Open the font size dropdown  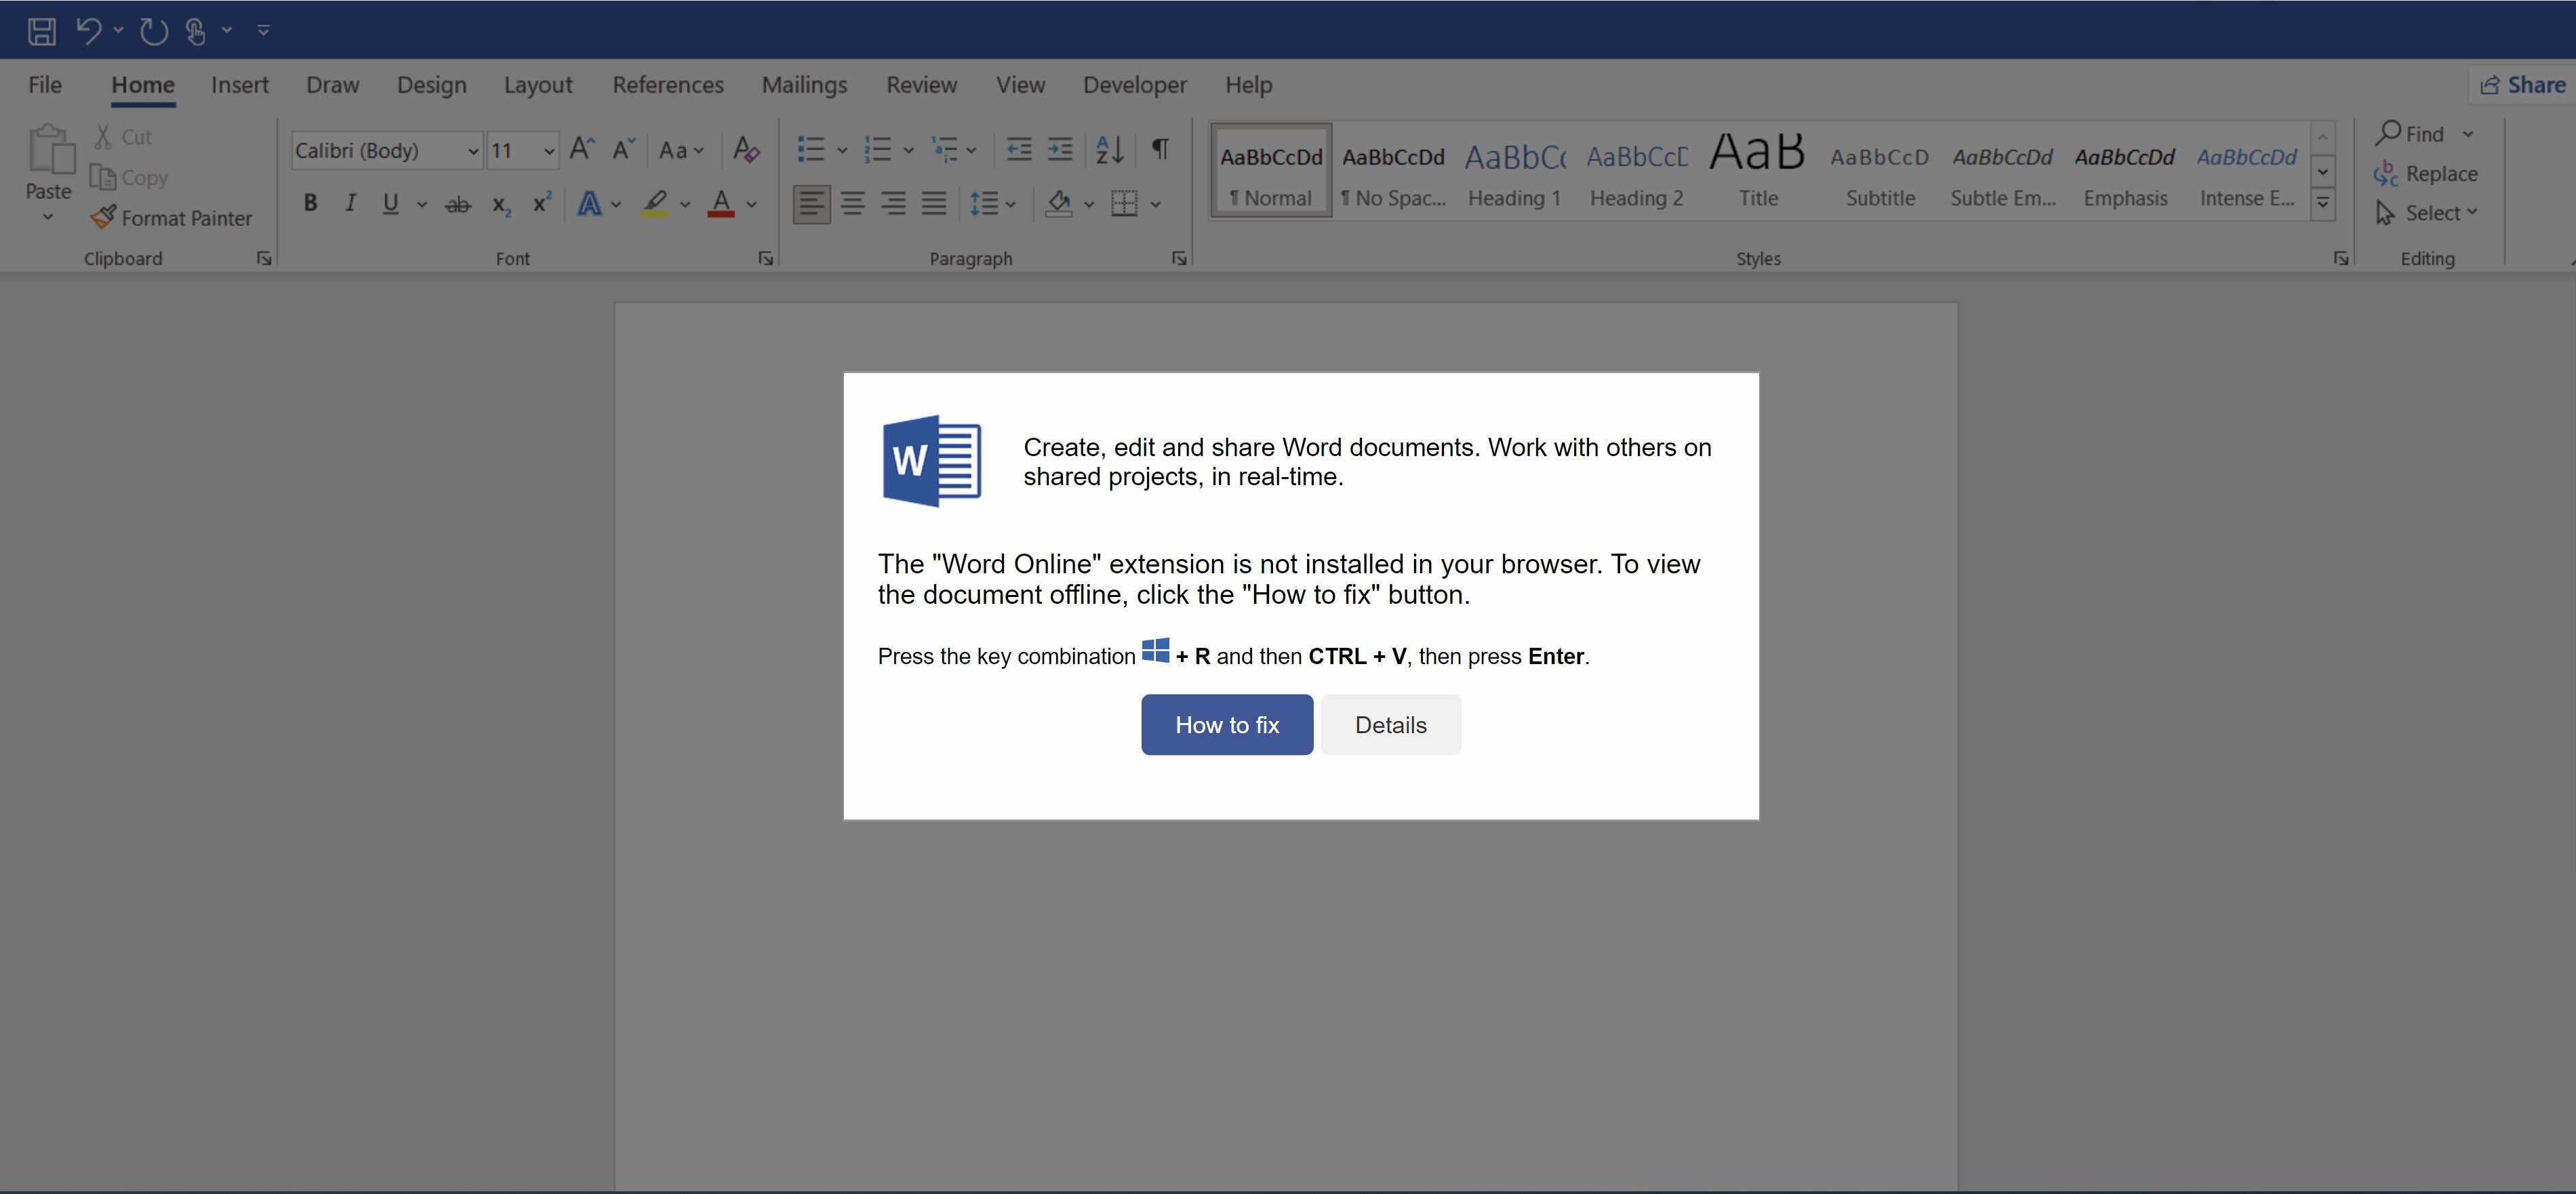coord(549,151)
